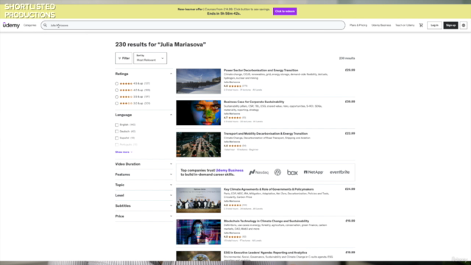This screenshot has width=471, height=265.
Task: Open the Categories menu
Action: 29,25
